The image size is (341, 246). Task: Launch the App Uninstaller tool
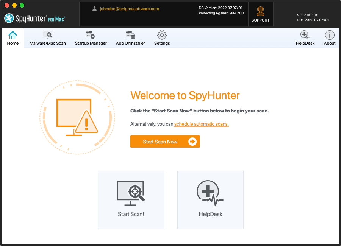tap(130, 38)
